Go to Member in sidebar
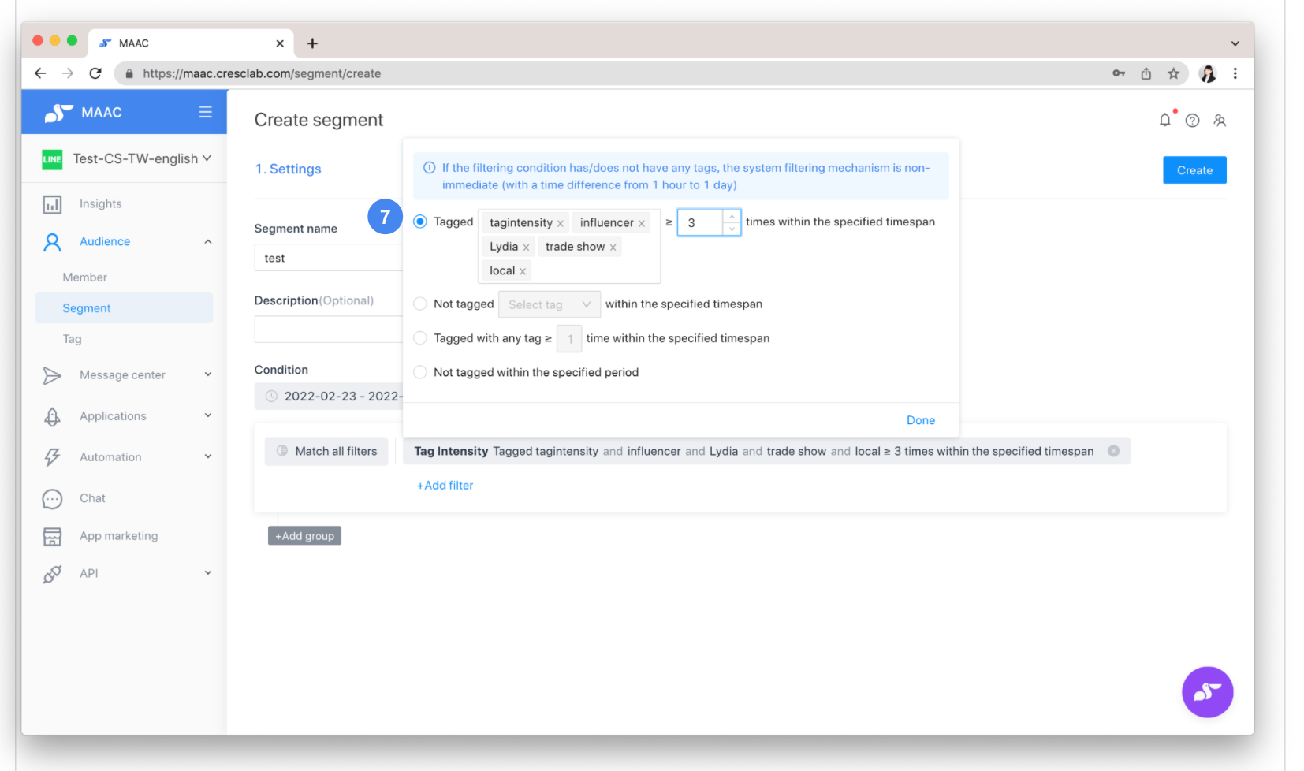This screenshot has width=1304, height=771. tap(84, 277)
